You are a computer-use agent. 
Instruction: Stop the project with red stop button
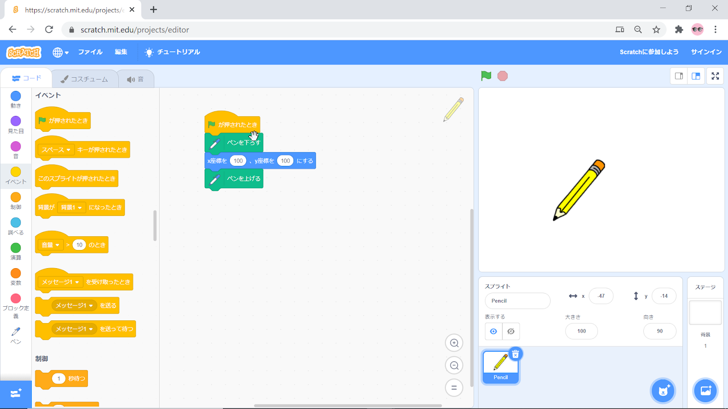(x=502, y=76)
